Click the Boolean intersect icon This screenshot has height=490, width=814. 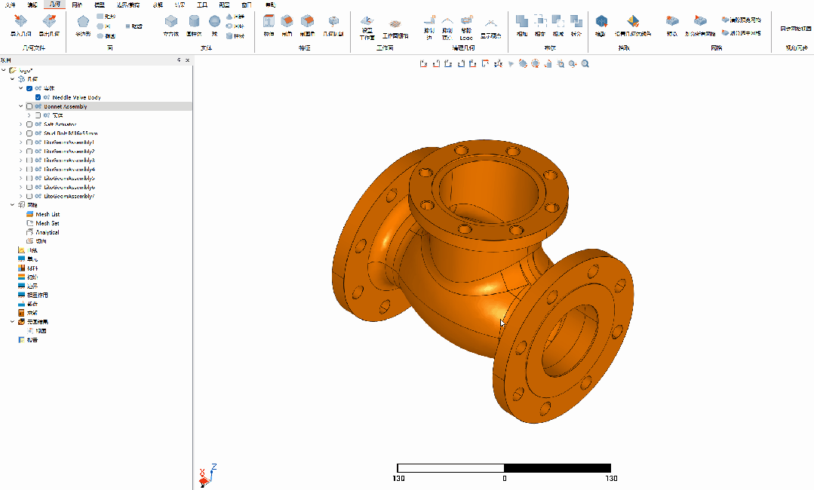pos(540,21)
